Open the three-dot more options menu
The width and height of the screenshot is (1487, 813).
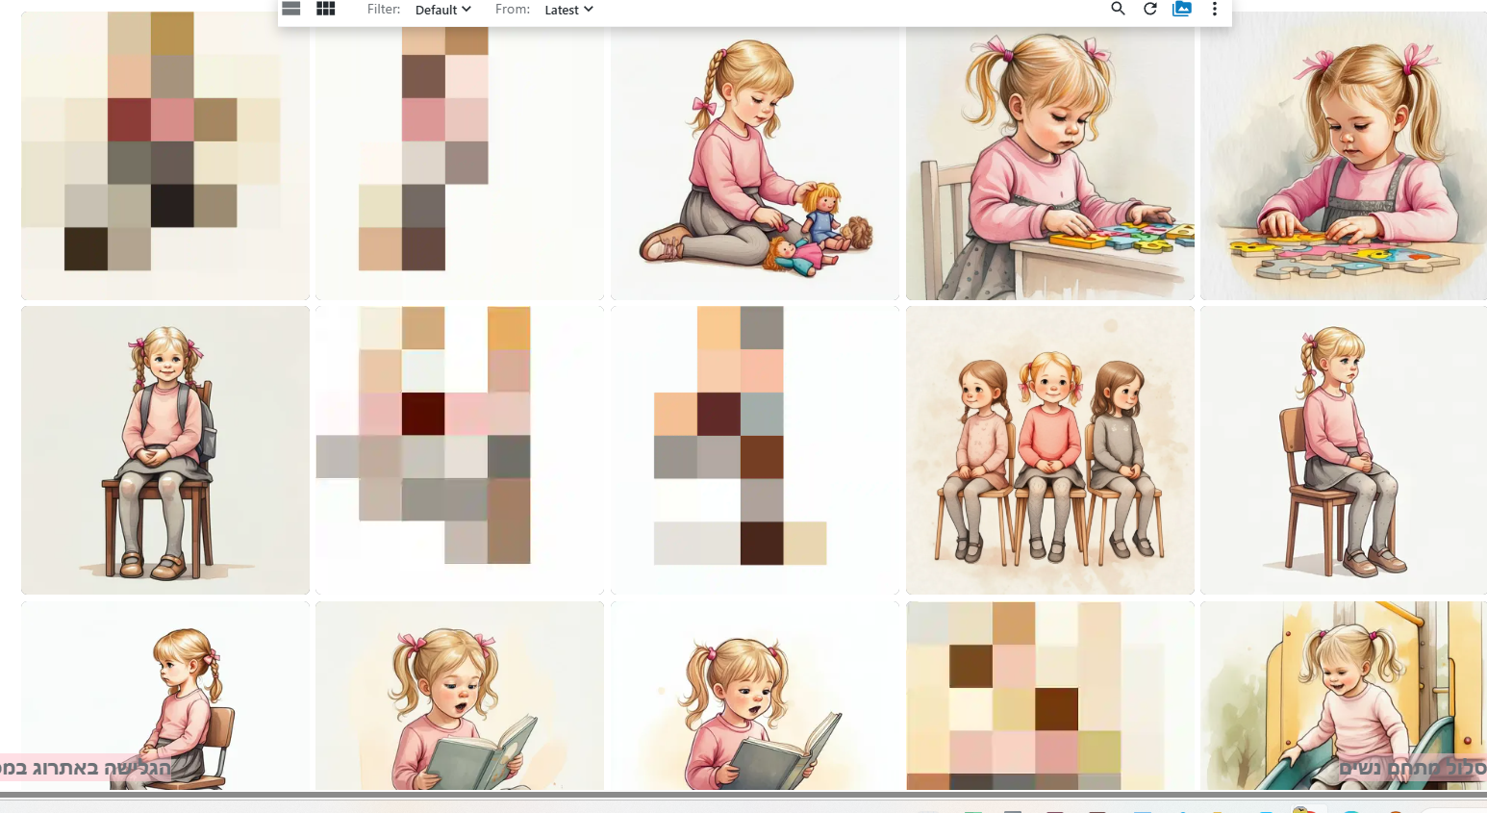tap(1215, 9)
